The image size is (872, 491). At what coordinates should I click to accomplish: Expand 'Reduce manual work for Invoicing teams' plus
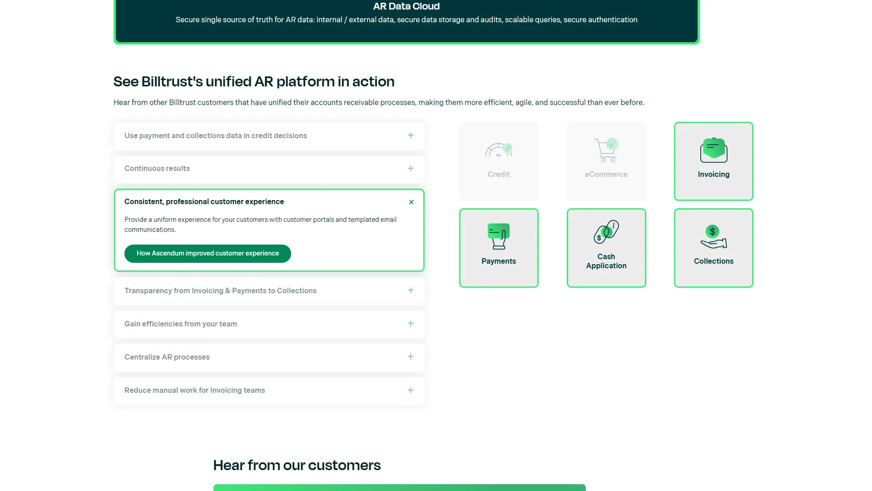411,391
